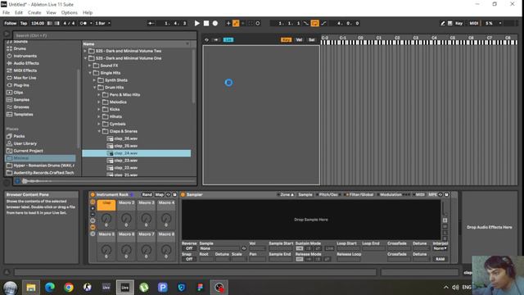Open the View menu
Screen dimensions: 524x295
pos(51,12)
